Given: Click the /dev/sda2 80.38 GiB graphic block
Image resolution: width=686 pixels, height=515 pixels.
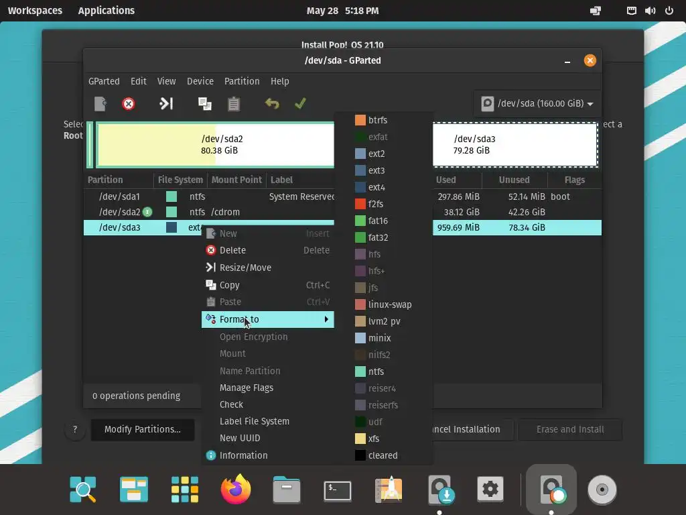Looking at the screenshot, I should [215, 145].
